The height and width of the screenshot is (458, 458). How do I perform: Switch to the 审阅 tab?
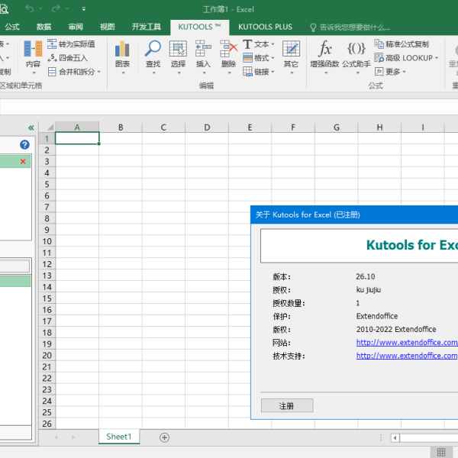pos(76,27)
